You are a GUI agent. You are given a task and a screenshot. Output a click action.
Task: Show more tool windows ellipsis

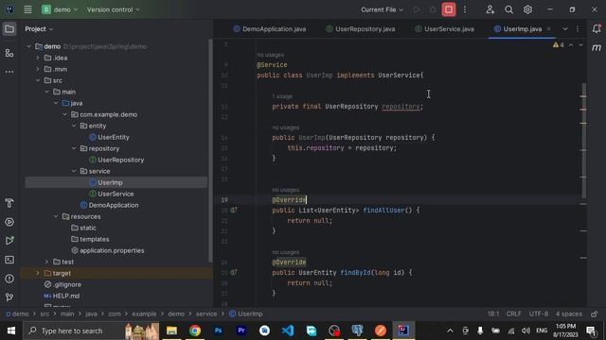point(9,72)
